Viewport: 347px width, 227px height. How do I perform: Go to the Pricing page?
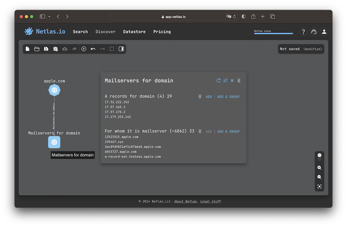tap(162, 32)
